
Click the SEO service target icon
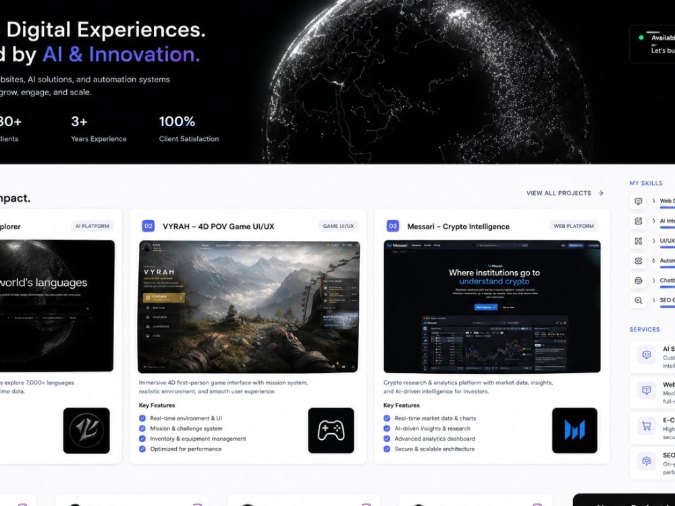pos(646,461)
